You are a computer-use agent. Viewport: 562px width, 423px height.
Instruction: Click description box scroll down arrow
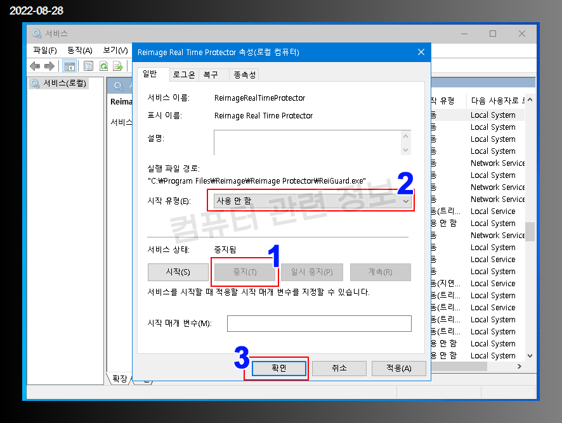(405, 150)
